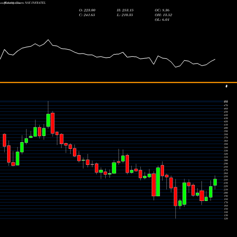
Task: Click the tall red candle at the chart peak
Action: tap(53, 123)
